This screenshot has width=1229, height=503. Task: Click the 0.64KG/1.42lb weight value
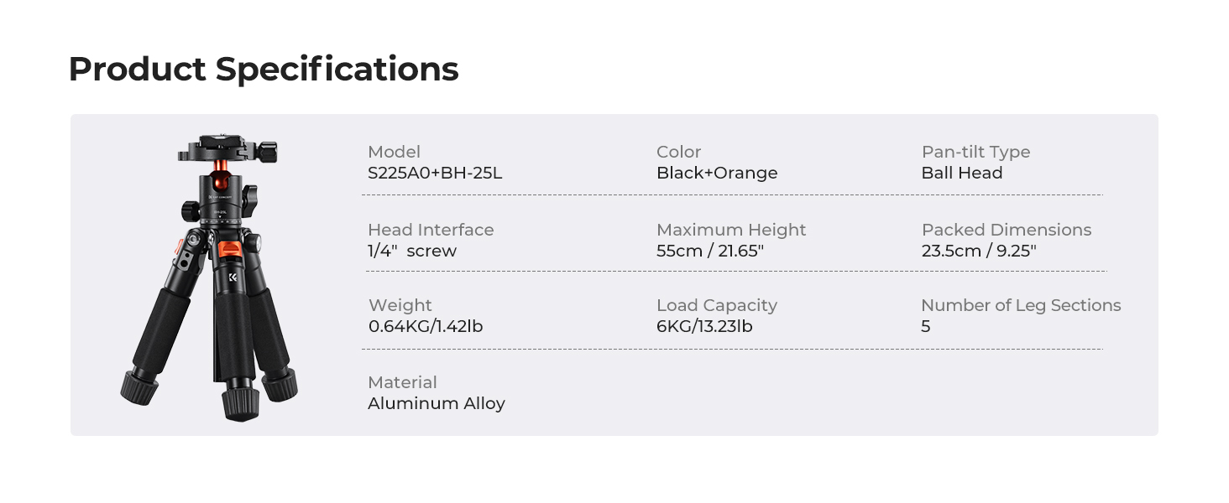click(425, 326)
